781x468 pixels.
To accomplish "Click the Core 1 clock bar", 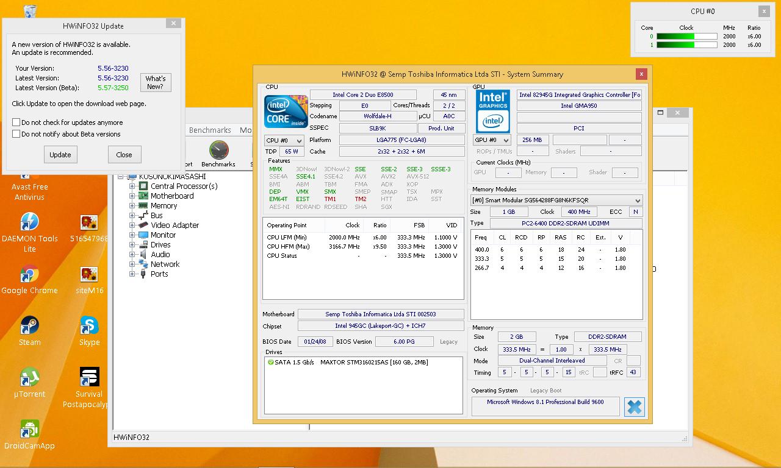I will click(x=686, y=45).
